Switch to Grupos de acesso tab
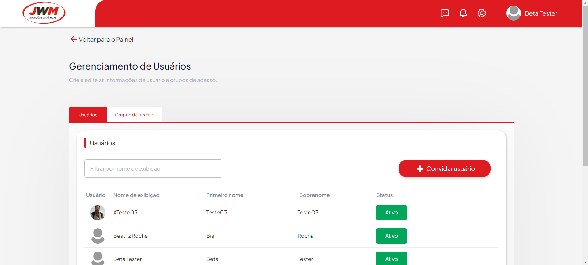 (135, 115)
